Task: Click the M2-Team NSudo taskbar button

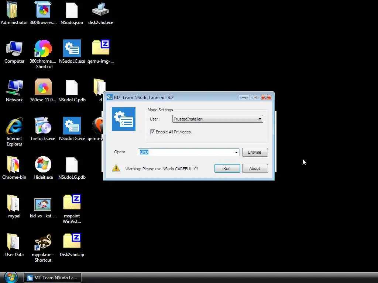Action: pos(52,278)
